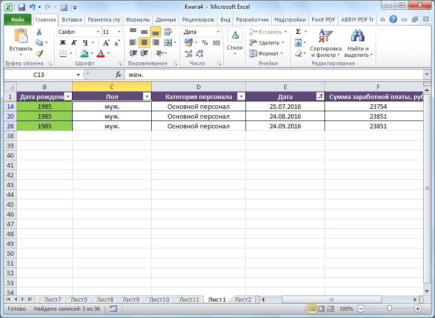Decrease indent in Alignment group
The image size is (435, 318).
pos(133,53)
